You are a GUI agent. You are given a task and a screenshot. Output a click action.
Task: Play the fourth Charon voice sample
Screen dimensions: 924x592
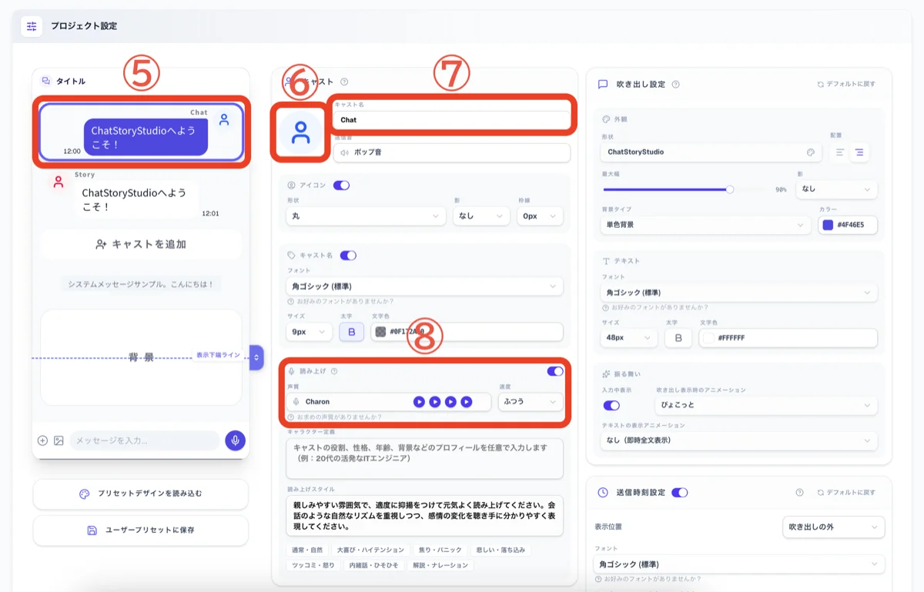[467, 402]
